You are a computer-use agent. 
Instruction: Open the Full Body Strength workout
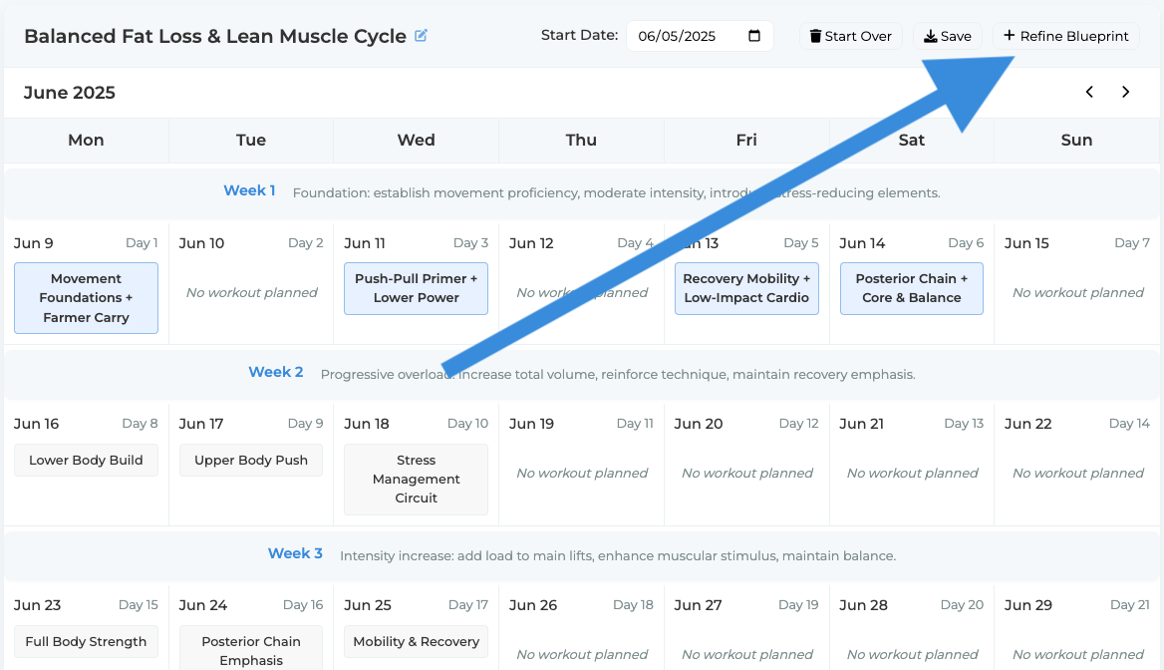86,641
